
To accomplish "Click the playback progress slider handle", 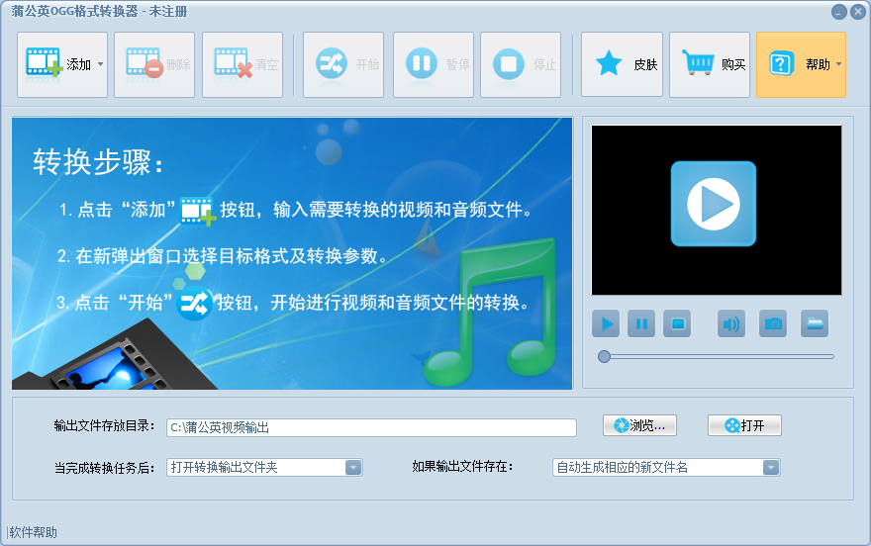I will pos(604,356).
